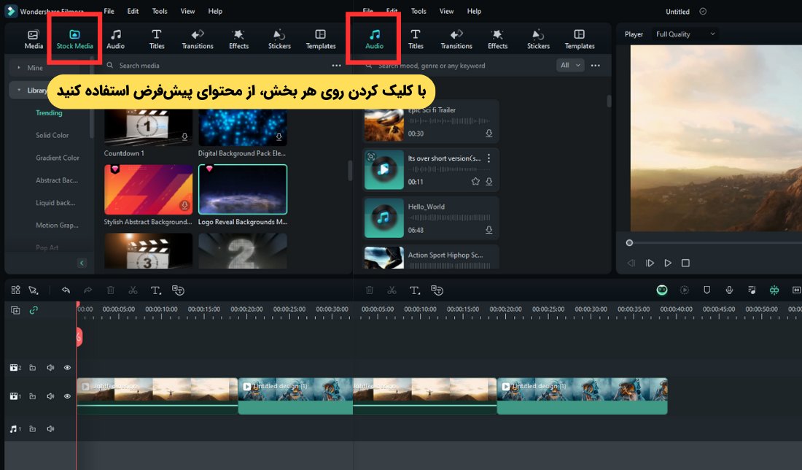Click the Undo icon above the timeline

tap(66, 290)
